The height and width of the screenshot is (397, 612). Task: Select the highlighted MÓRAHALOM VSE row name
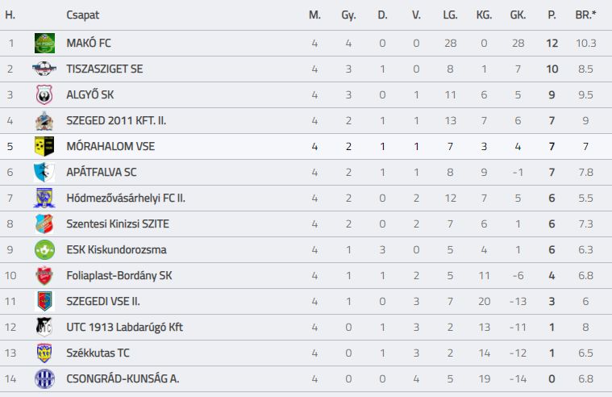pos(110,146)
